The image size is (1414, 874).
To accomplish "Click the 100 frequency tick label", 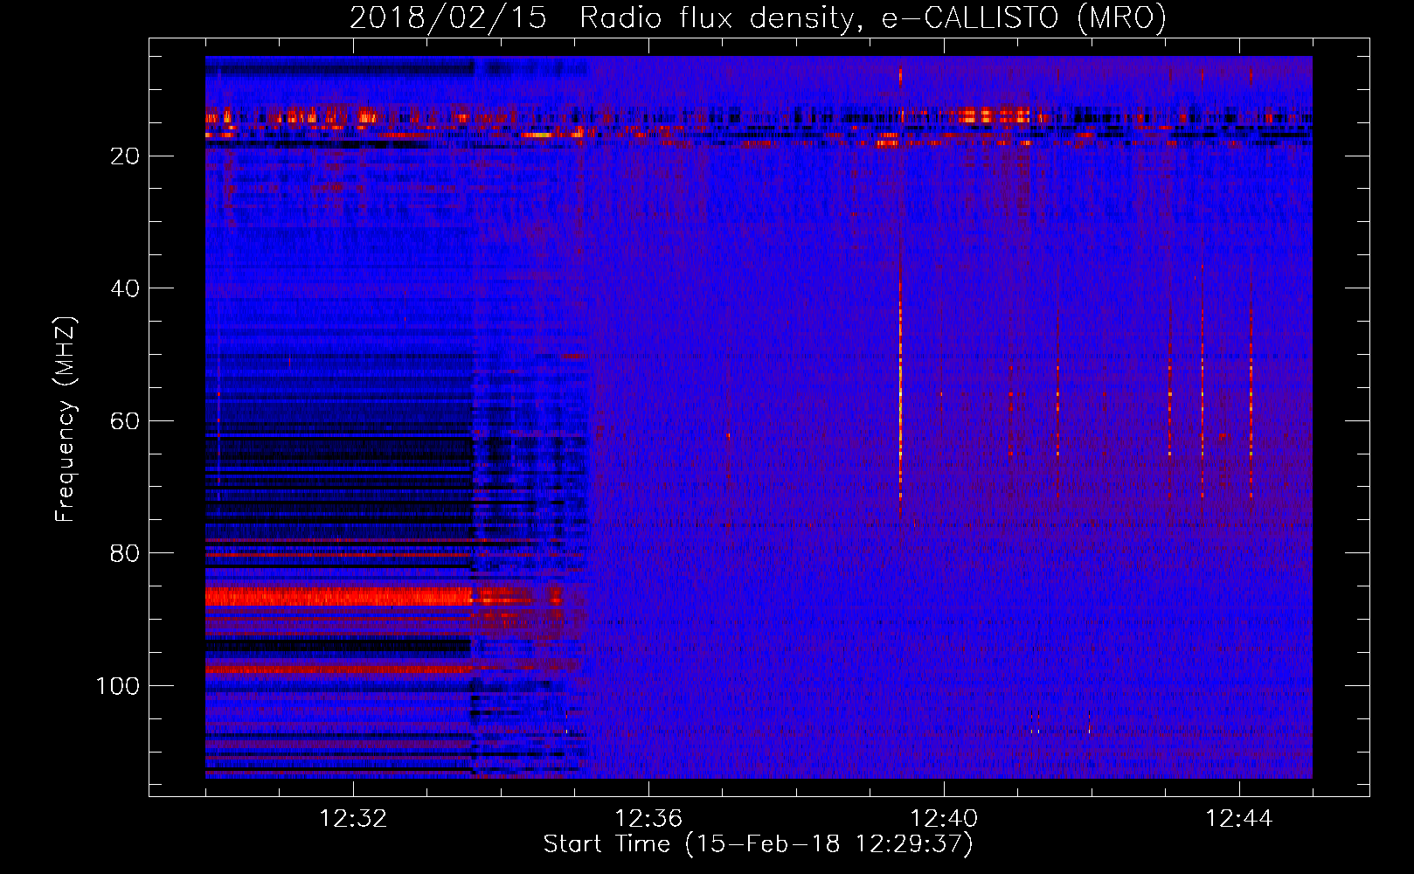I will [118, 686].
